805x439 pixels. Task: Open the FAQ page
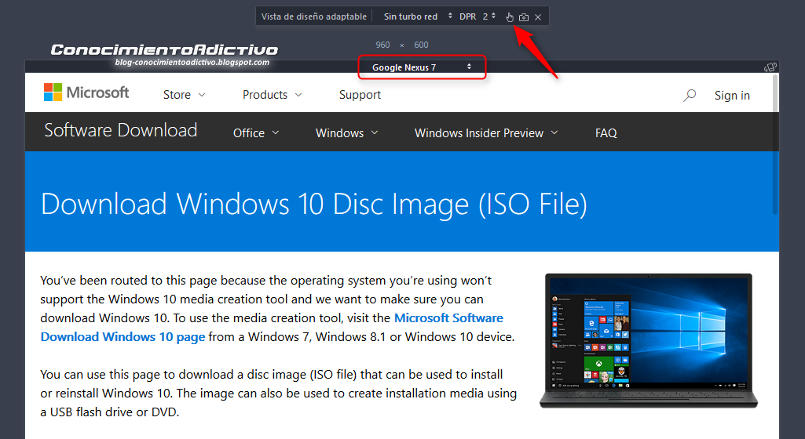[x=606, y=132]
